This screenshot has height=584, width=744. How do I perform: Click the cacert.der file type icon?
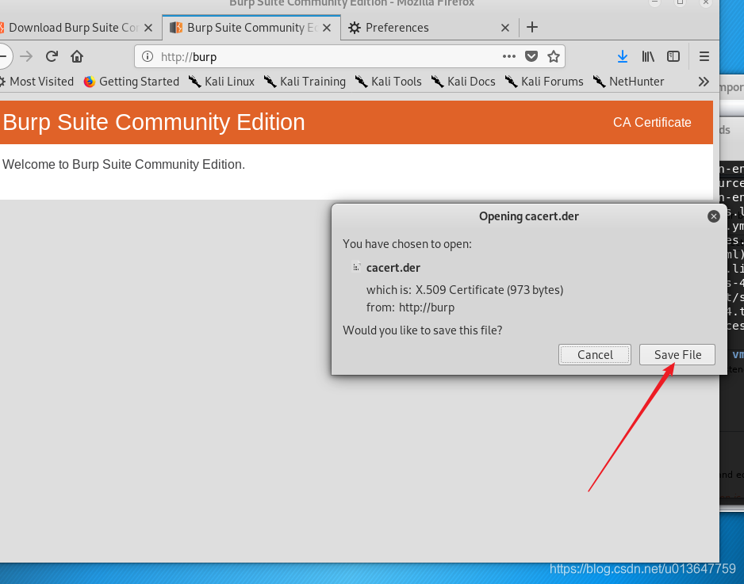click(356, 267)
